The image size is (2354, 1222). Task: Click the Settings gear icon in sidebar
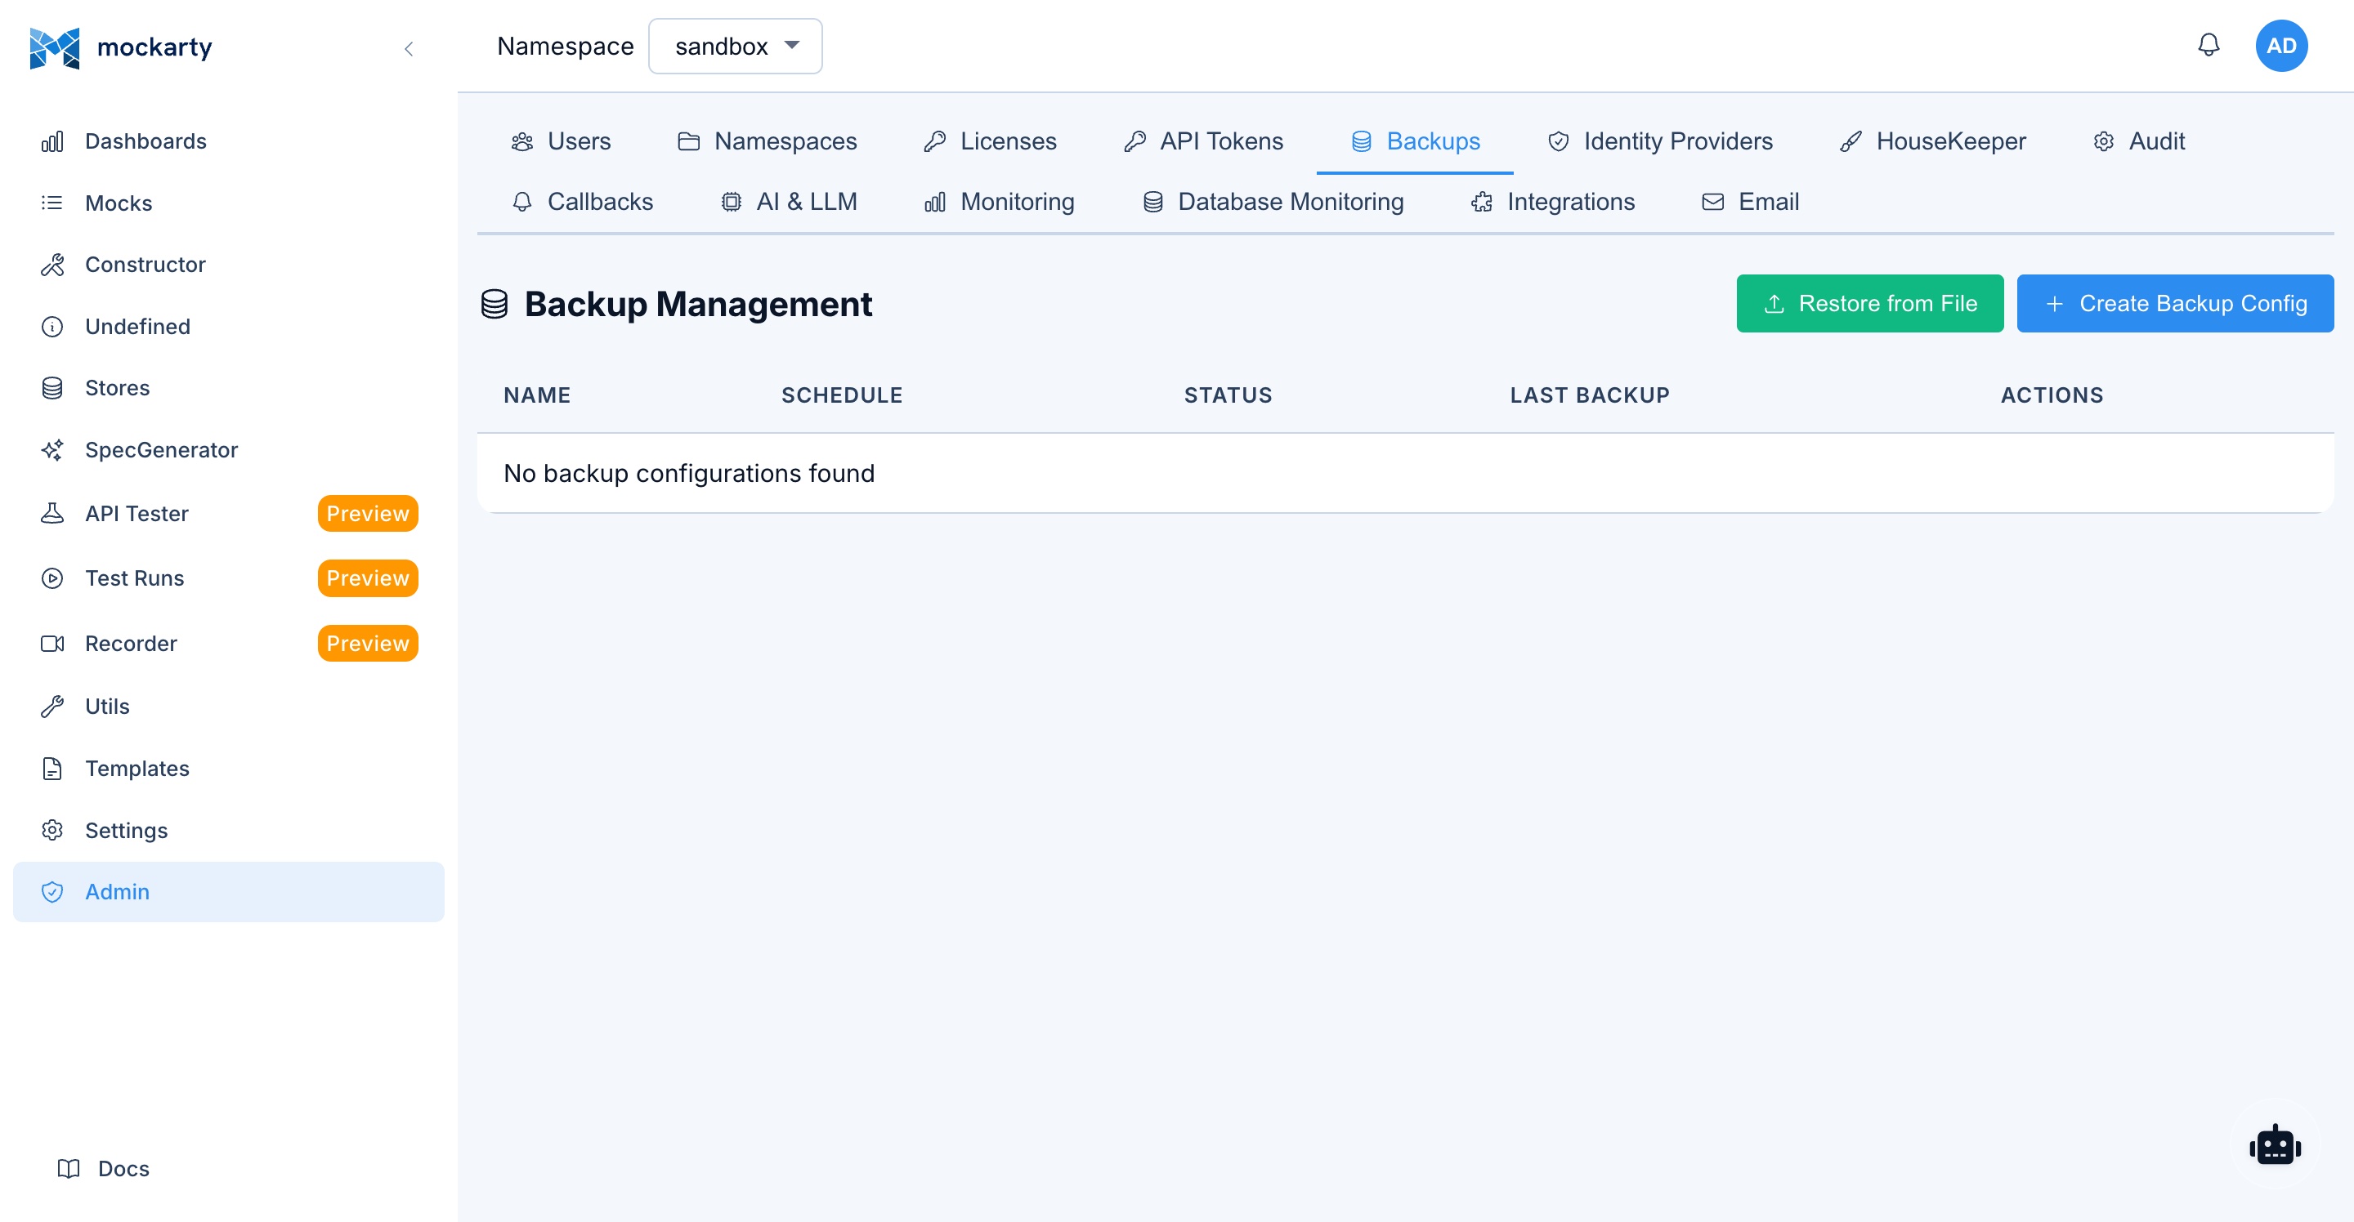click(52, 830)
